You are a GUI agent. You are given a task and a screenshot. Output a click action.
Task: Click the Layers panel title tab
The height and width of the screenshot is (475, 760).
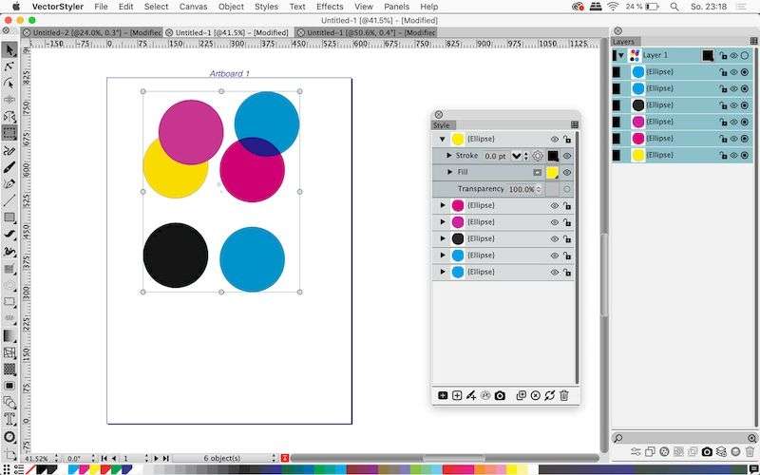[623, 42]
